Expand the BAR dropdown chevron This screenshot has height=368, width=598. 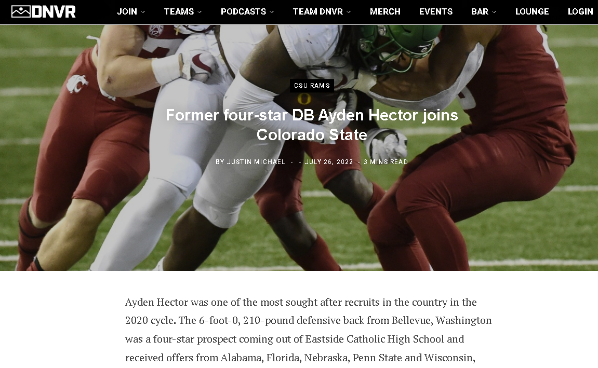tap(494, 12)
